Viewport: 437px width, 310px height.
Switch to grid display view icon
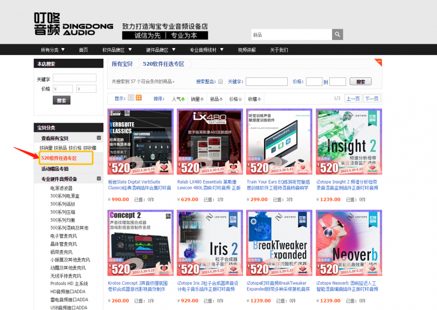[x=139, y=98]
